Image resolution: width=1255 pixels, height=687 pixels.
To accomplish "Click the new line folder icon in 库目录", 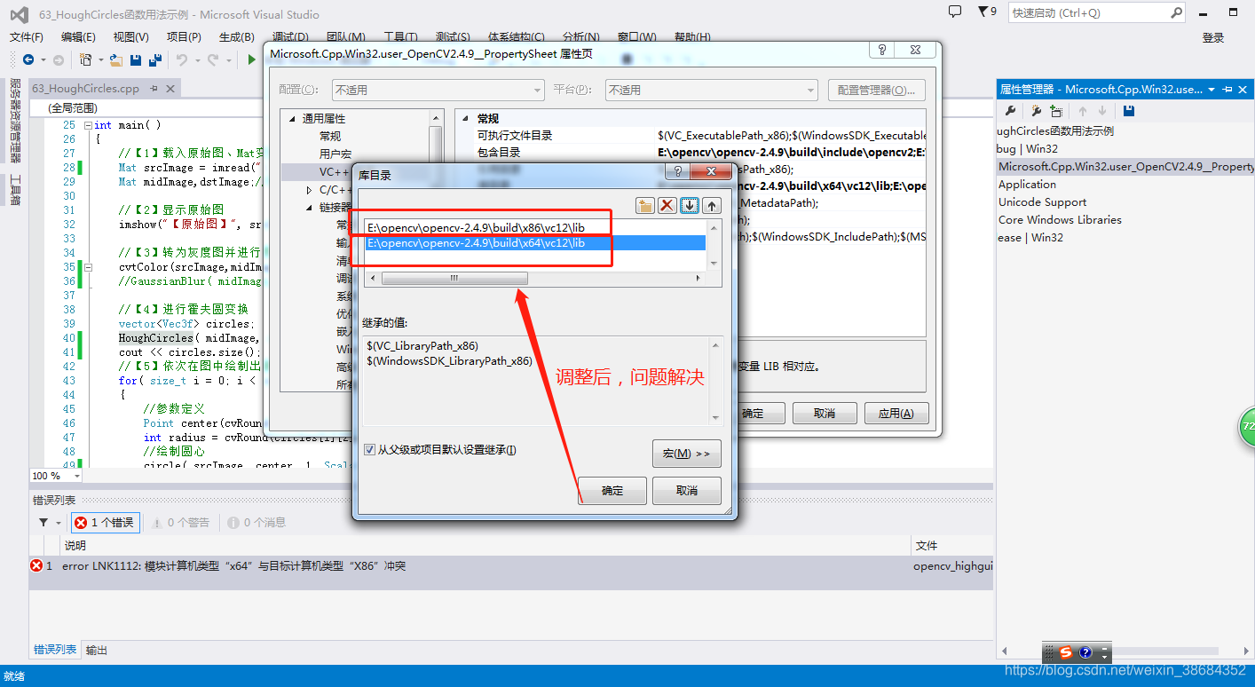I will coord(645,206).
